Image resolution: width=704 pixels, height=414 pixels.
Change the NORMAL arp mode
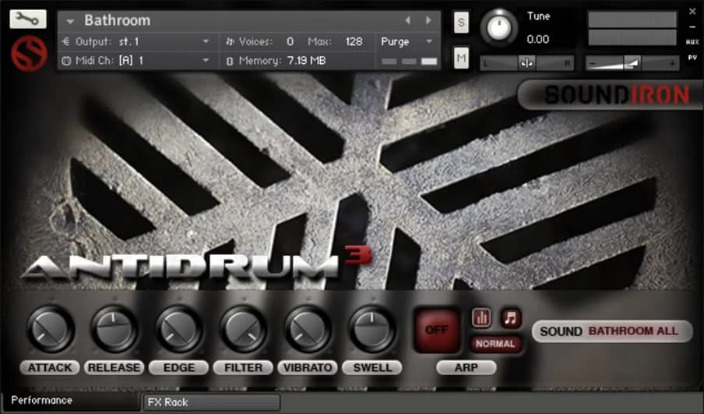495,344
